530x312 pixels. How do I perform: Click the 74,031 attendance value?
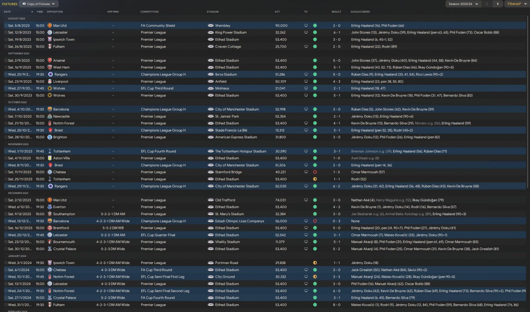[281, 200]
